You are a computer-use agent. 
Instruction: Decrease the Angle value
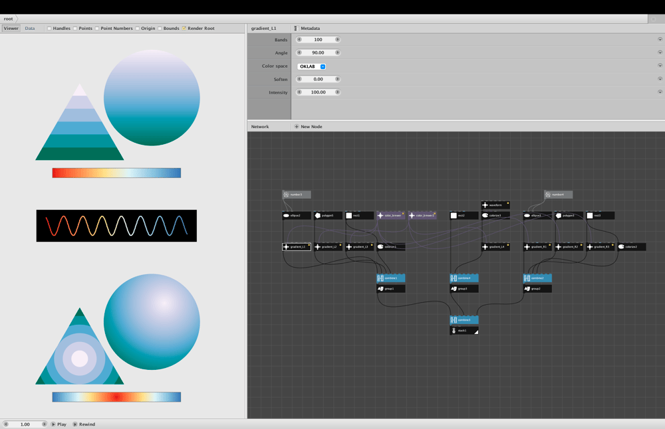[x=299, y=52]
